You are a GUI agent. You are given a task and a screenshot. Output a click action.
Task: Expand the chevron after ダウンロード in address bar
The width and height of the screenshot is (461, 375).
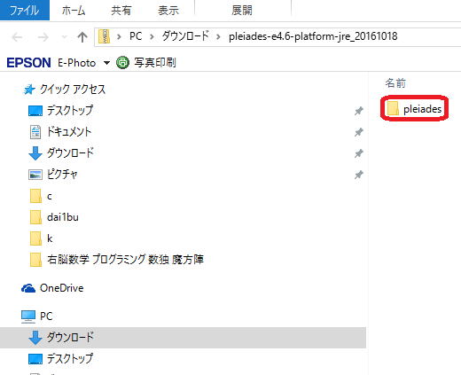click(x=218, y=37)
